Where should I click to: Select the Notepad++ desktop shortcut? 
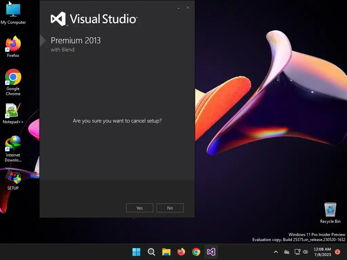13,113
